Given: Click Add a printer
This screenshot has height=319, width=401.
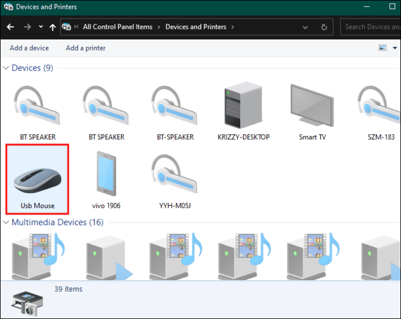Looking at the screenshot, I should (85, 48).
